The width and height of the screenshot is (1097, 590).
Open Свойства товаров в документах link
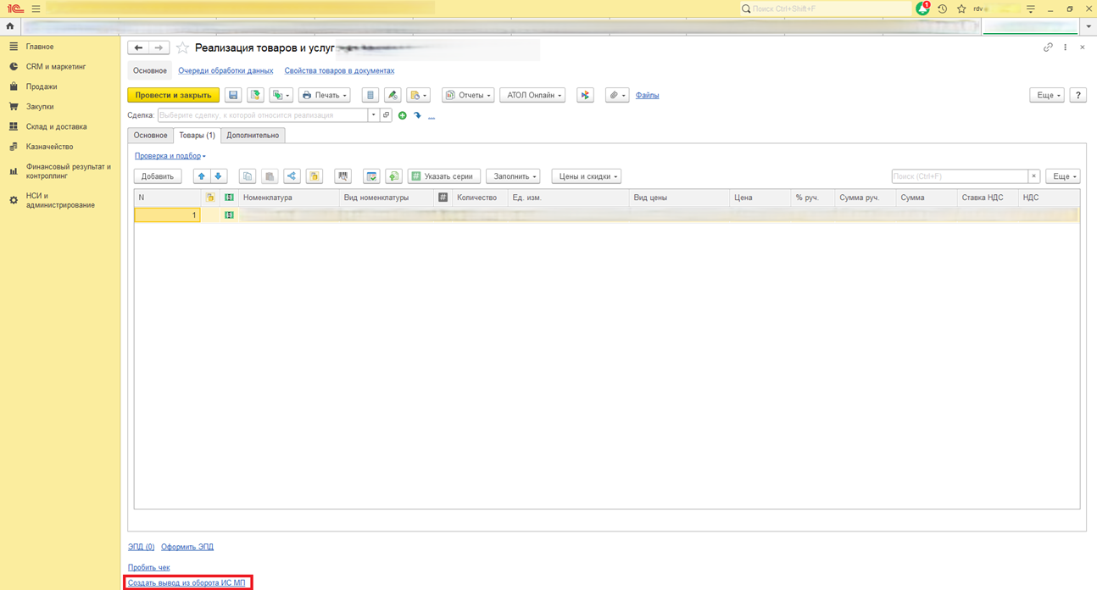click(339, 71)
